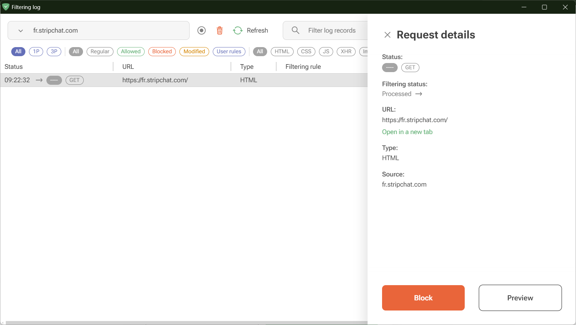The height and width of the screenshot is (325, 576).
Task: Click the GET badge in the log row
Action: (x=74, y=80)
